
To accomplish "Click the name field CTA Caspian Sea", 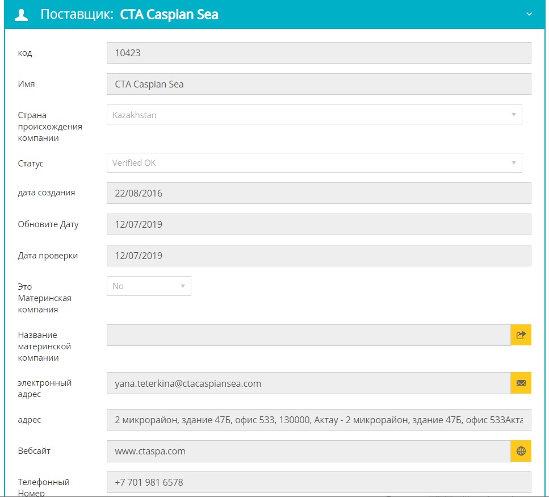I will (319, 84).
